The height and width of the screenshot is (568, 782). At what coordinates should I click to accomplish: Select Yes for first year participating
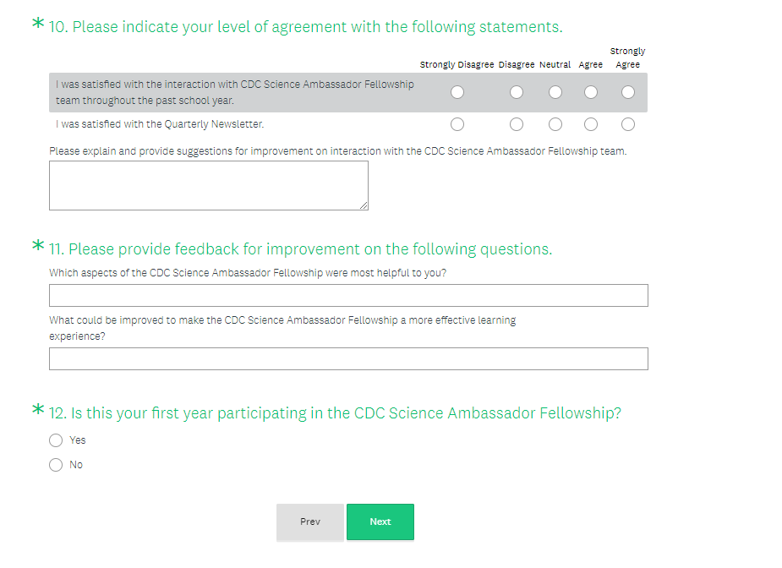[x=56, y=440]
